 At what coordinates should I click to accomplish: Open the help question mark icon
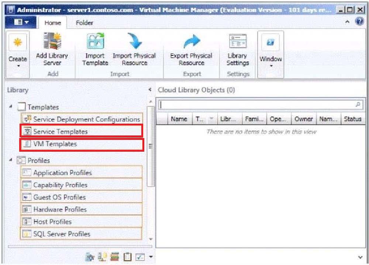coord(359,22)
